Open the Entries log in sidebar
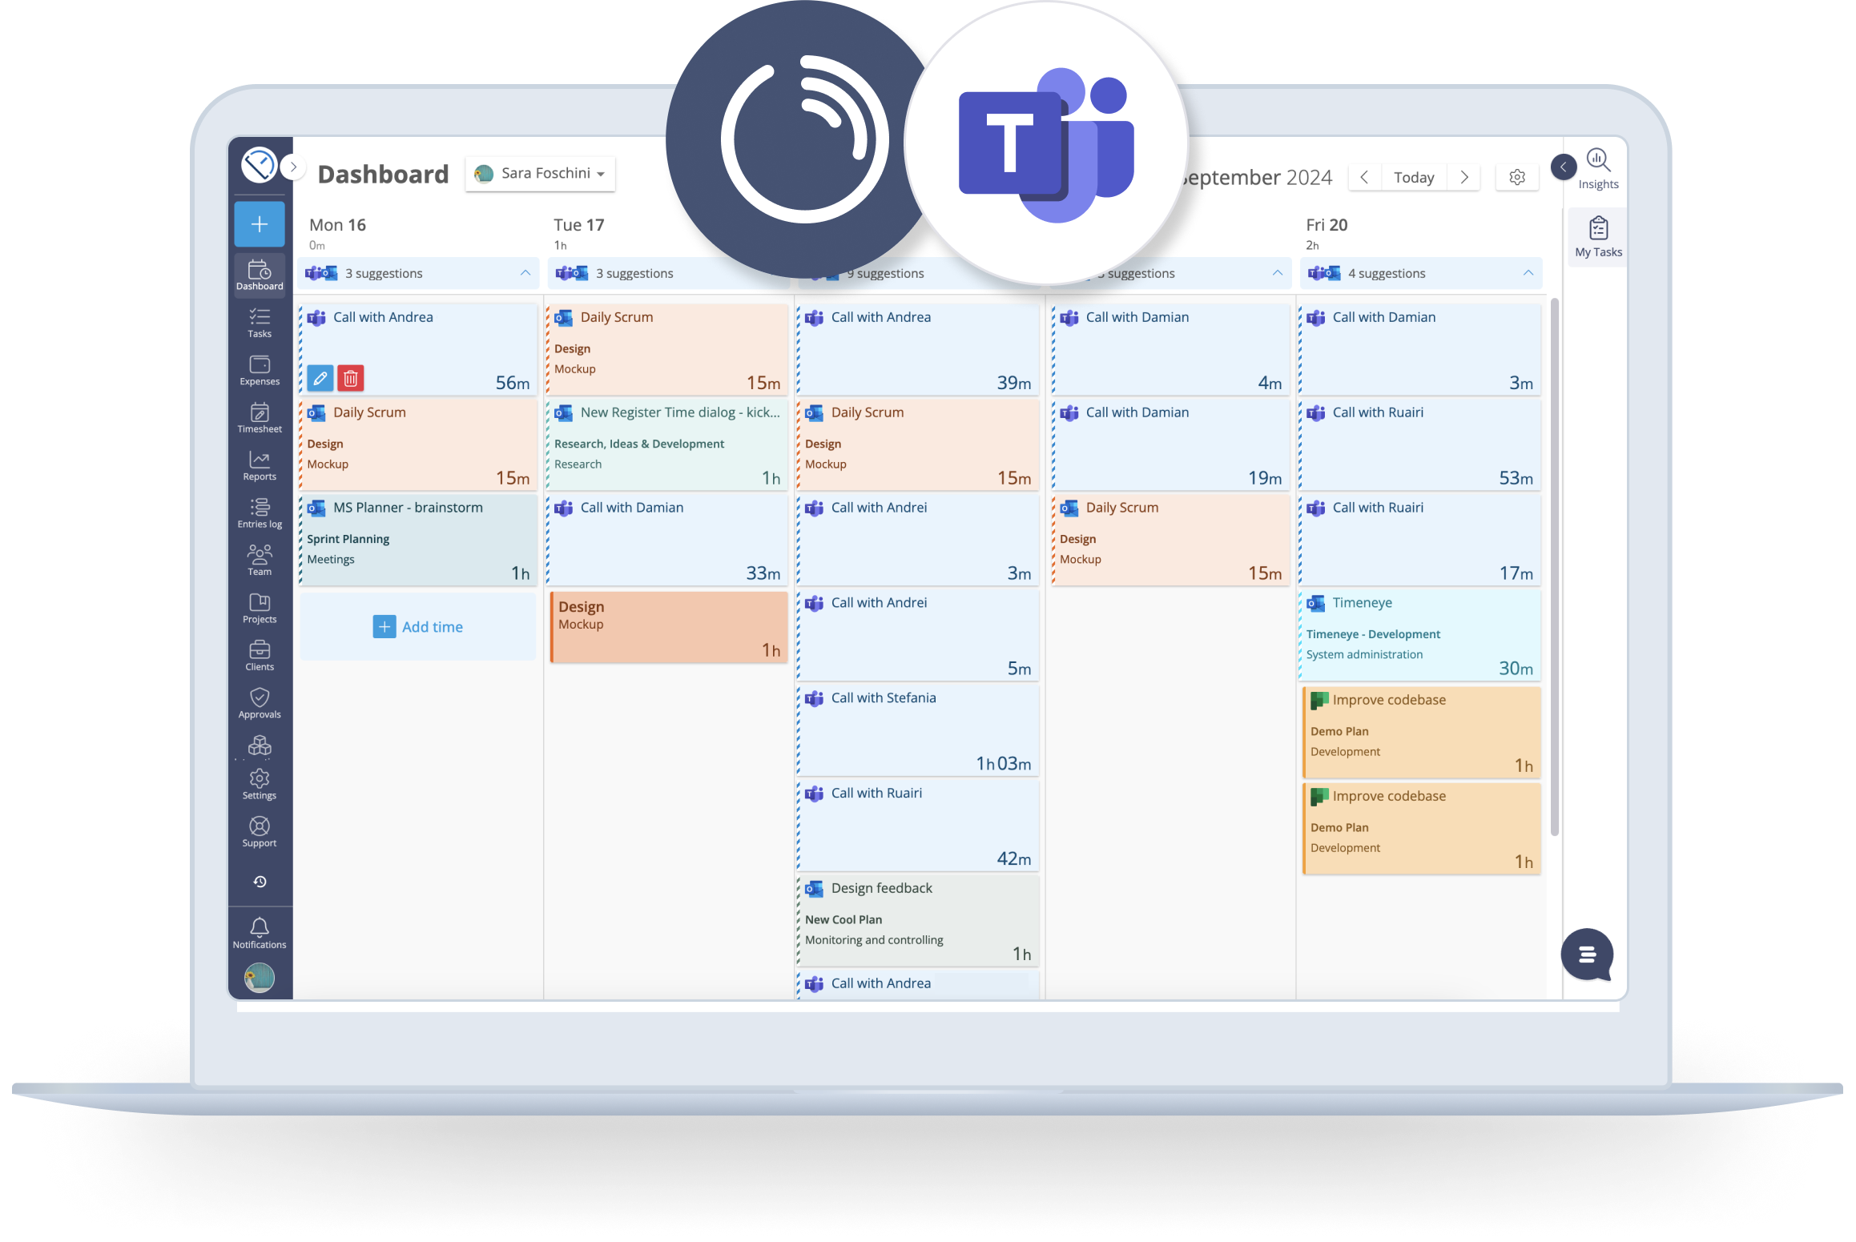The height and width of the screenshot is (1242, 1856). 259,513
